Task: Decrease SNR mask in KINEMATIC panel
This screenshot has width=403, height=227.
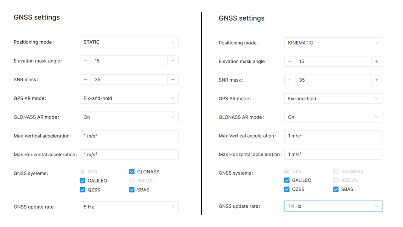Action: click(290, 80)
